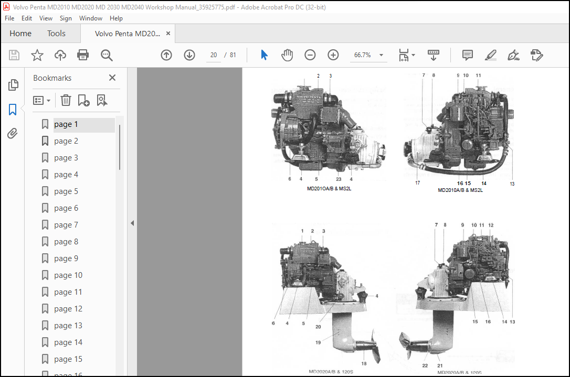Image resolution: width=570 pixels, height=377 pixels.
Task: Select the 'page 10' bookmark
Action: tap(68, 275)
